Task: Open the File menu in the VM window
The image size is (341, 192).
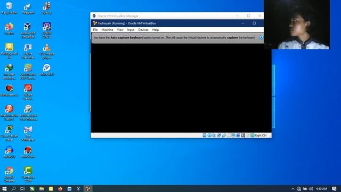Action: (x=95, y=30)
